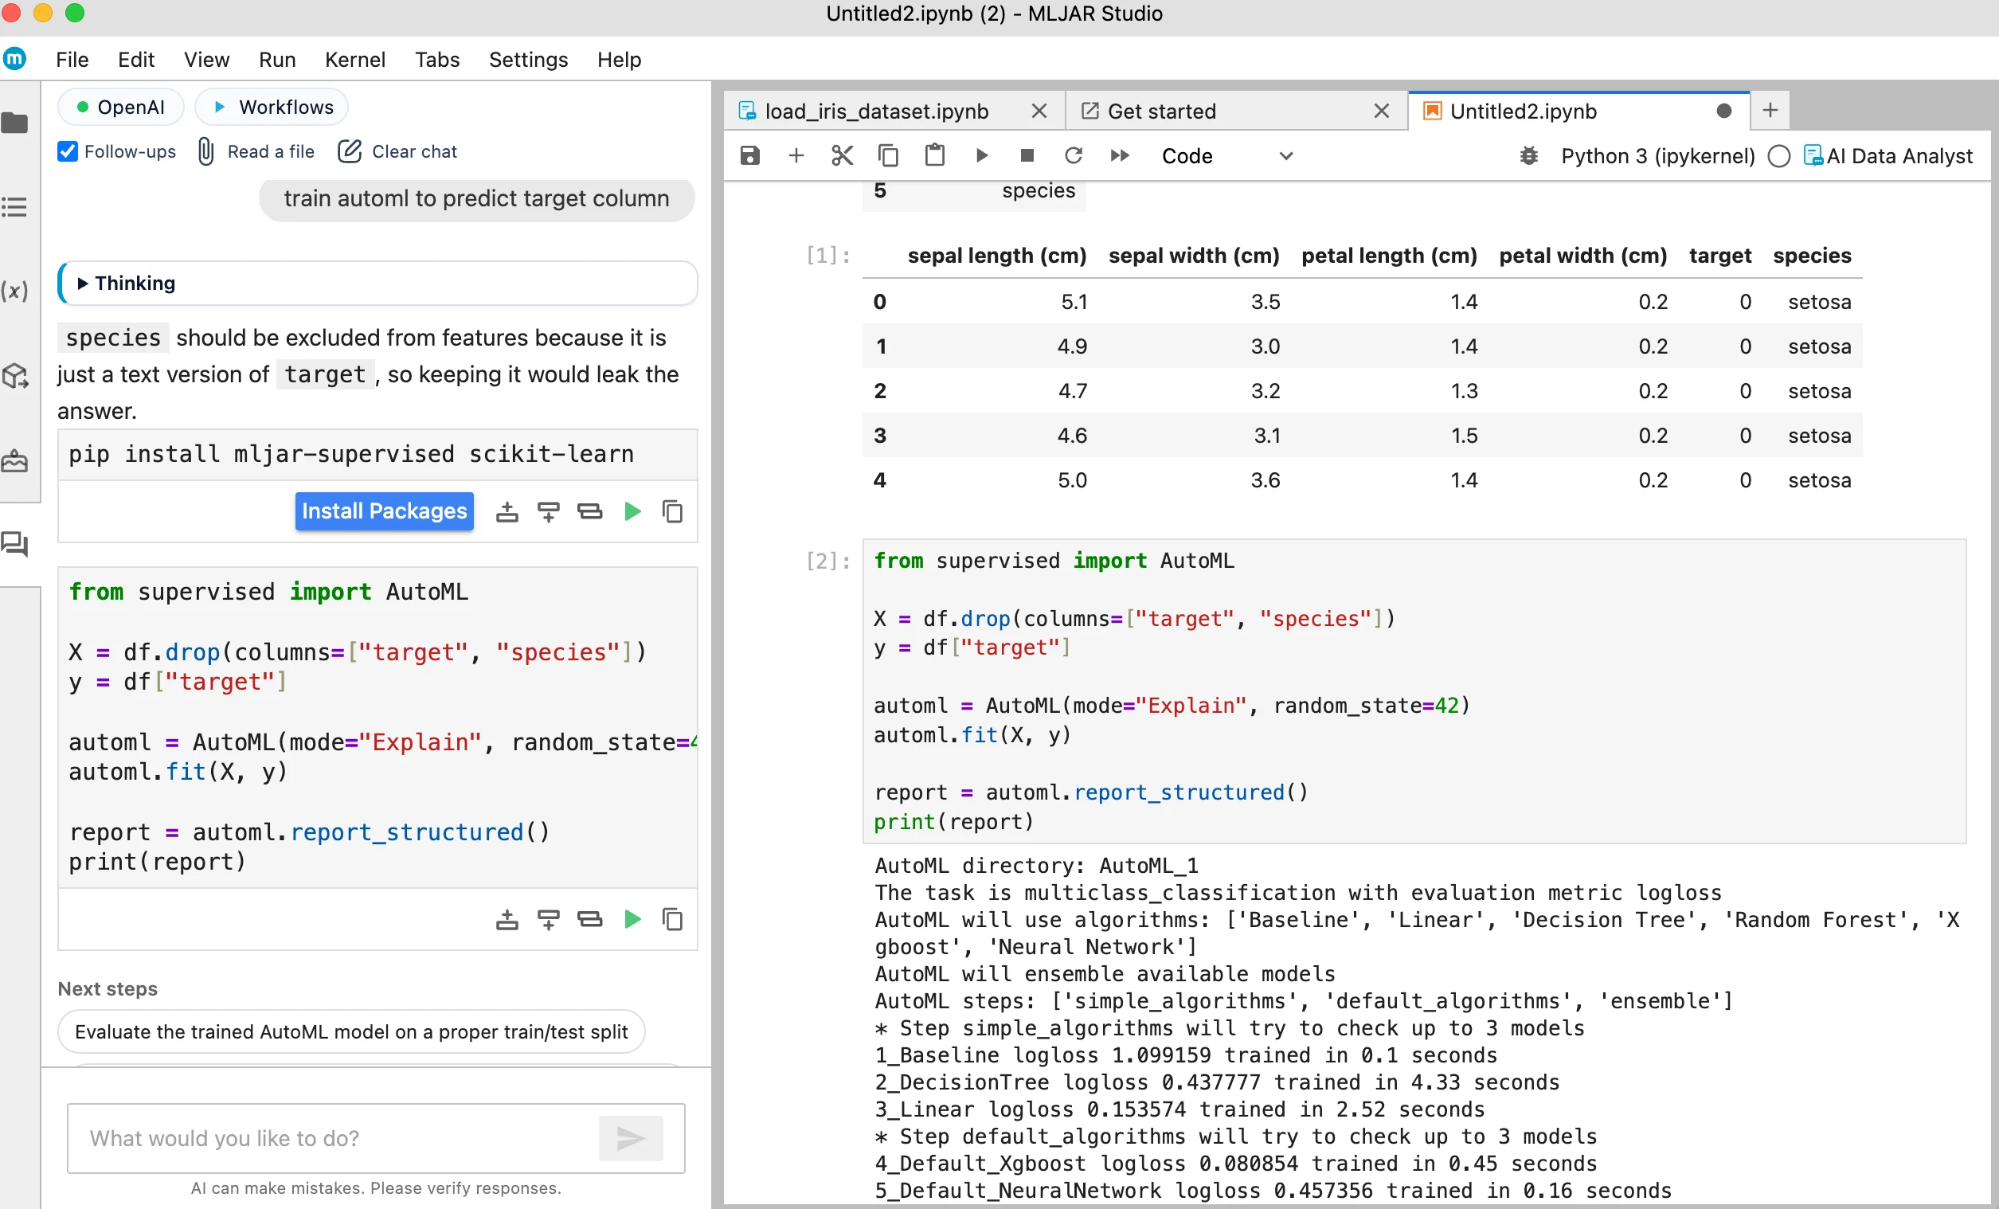This screenshot has width=1999, height=1209.
Task: Open the recipes toolbox sidebar icon
Action: (x=14, y=461)
